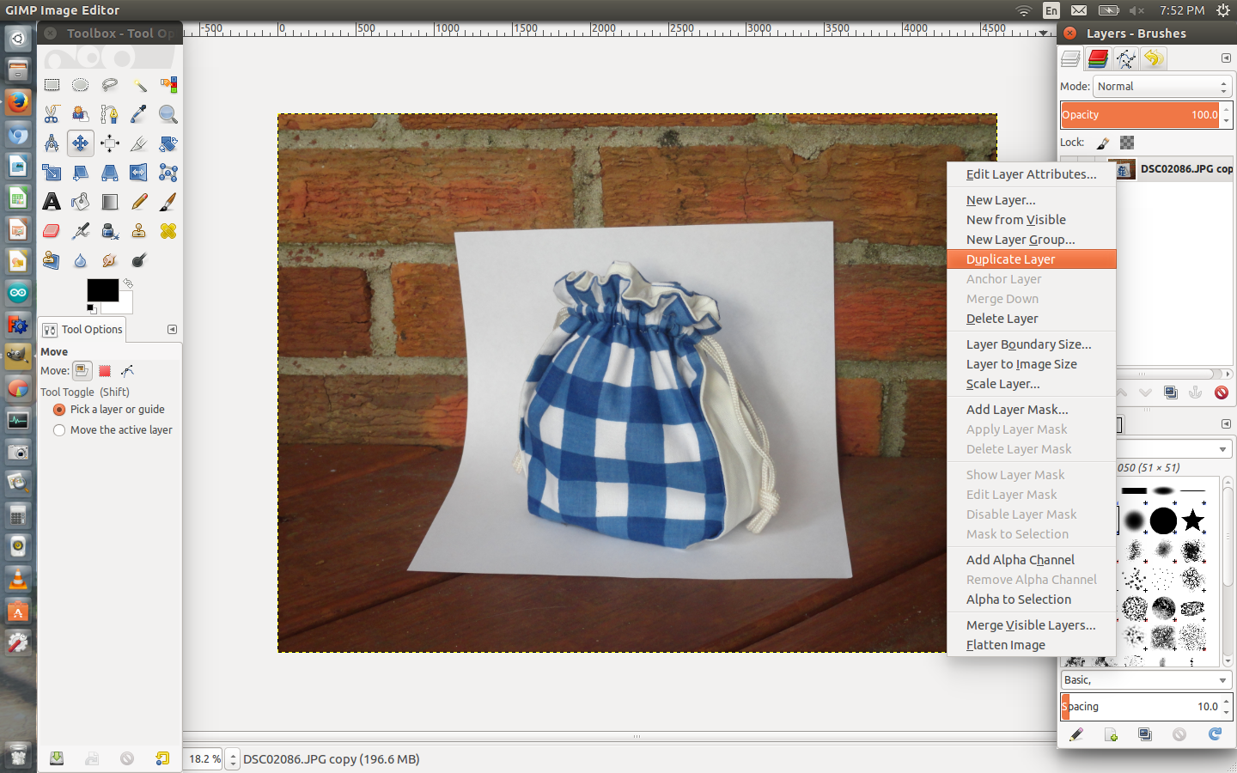Viewport: 1237px width, 773px height.
Task: Select the Free Select lasso tool
Action: click(110, 85)
